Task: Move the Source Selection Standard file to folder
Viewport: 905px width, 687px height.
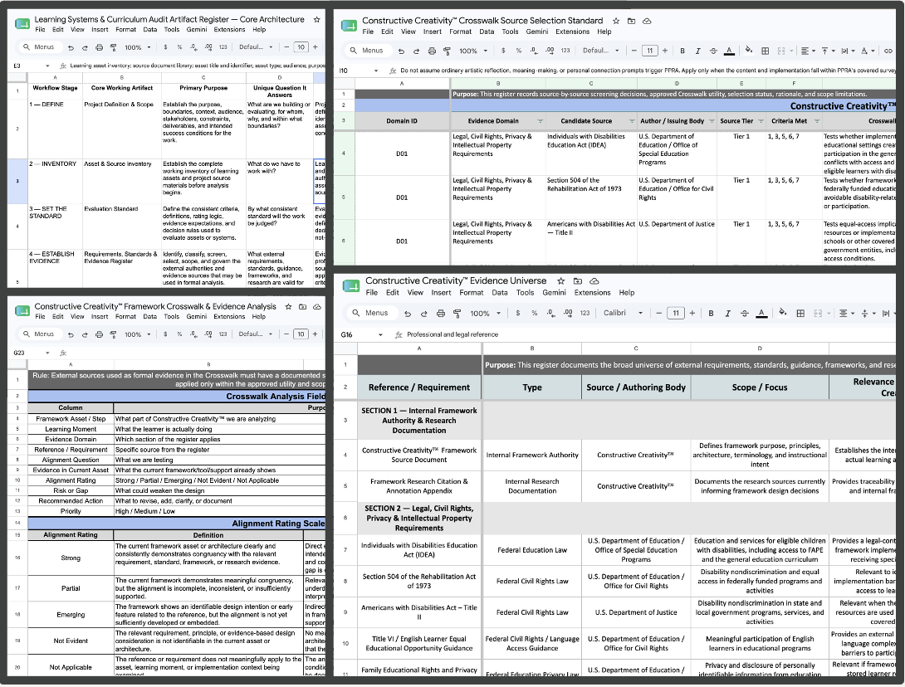Action: tap(631, 21)
